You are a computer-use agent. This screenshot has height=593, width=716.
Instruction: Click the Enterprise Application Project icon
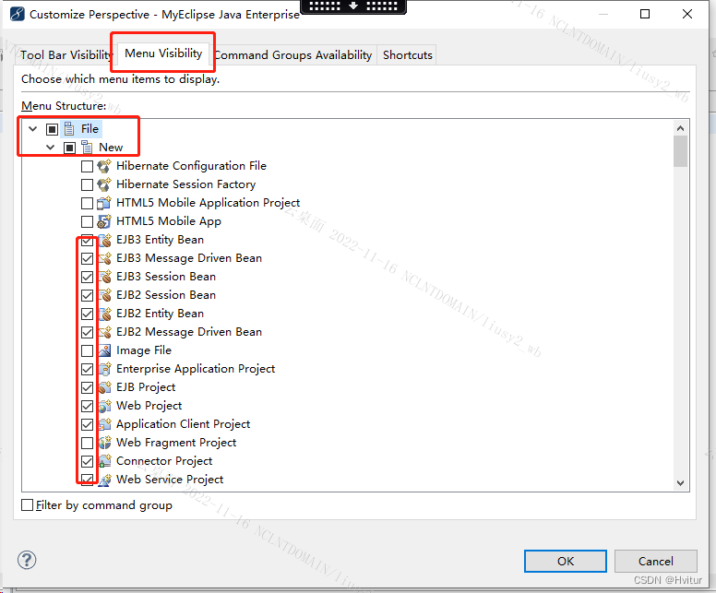pyautogui.click(x=104, y=369)
